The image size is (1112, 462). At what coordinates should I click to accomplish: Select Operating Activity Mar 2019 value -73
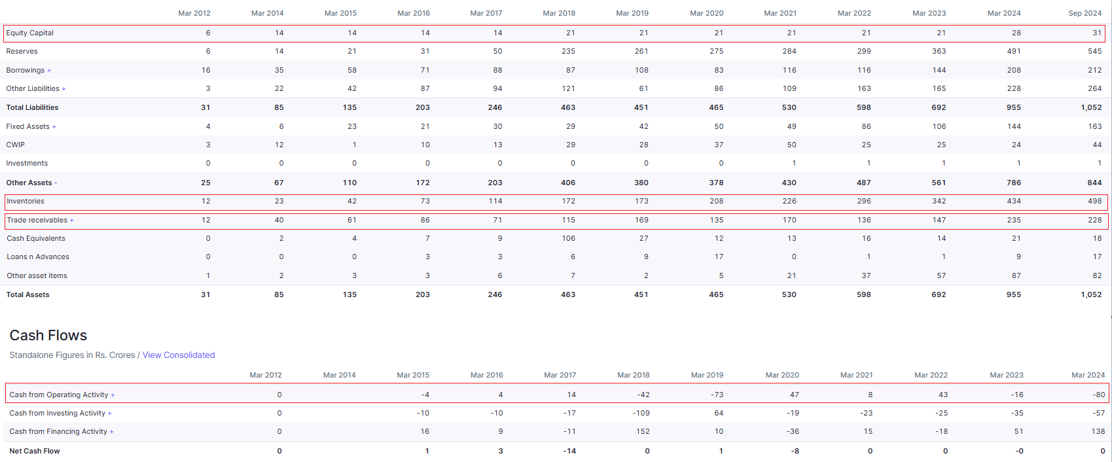pos(717,395)
